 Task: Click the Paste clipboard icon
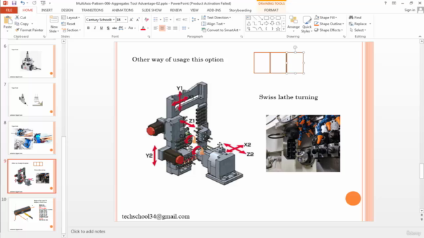pyautogui.click(x=7, y=20)
